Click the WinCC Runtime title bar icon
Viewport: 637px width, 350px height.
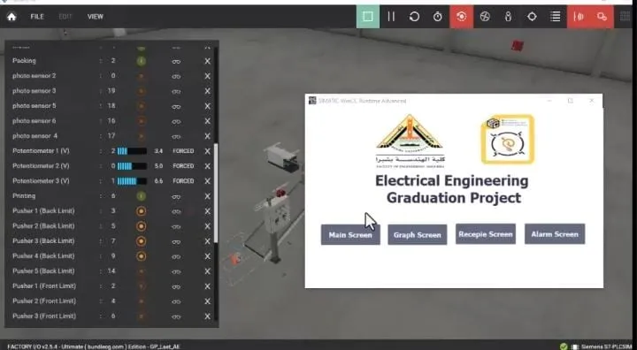point(312,101)
